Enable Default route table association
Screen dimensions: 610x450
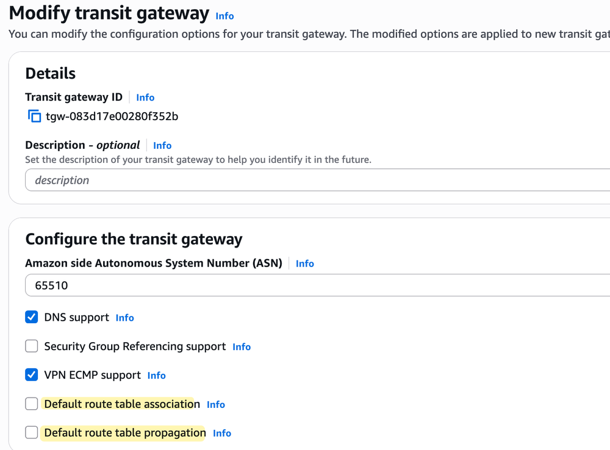31,403
